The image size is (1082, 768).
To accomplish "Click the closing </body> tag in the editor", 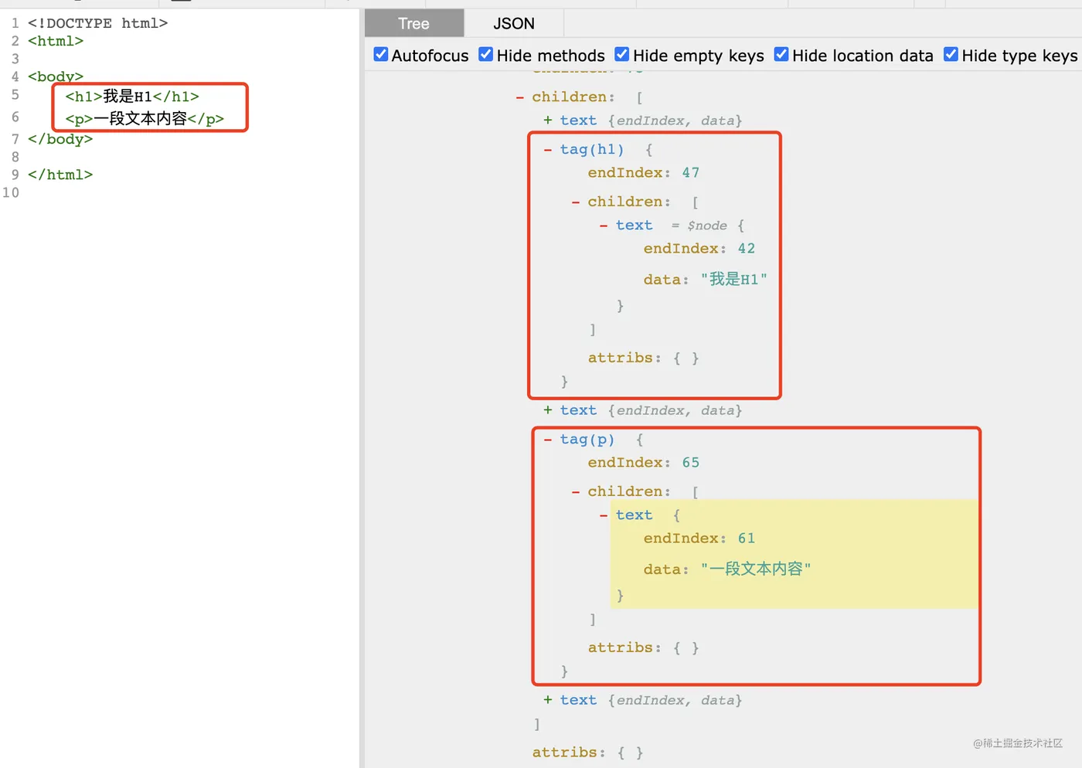I will [60, 139].
